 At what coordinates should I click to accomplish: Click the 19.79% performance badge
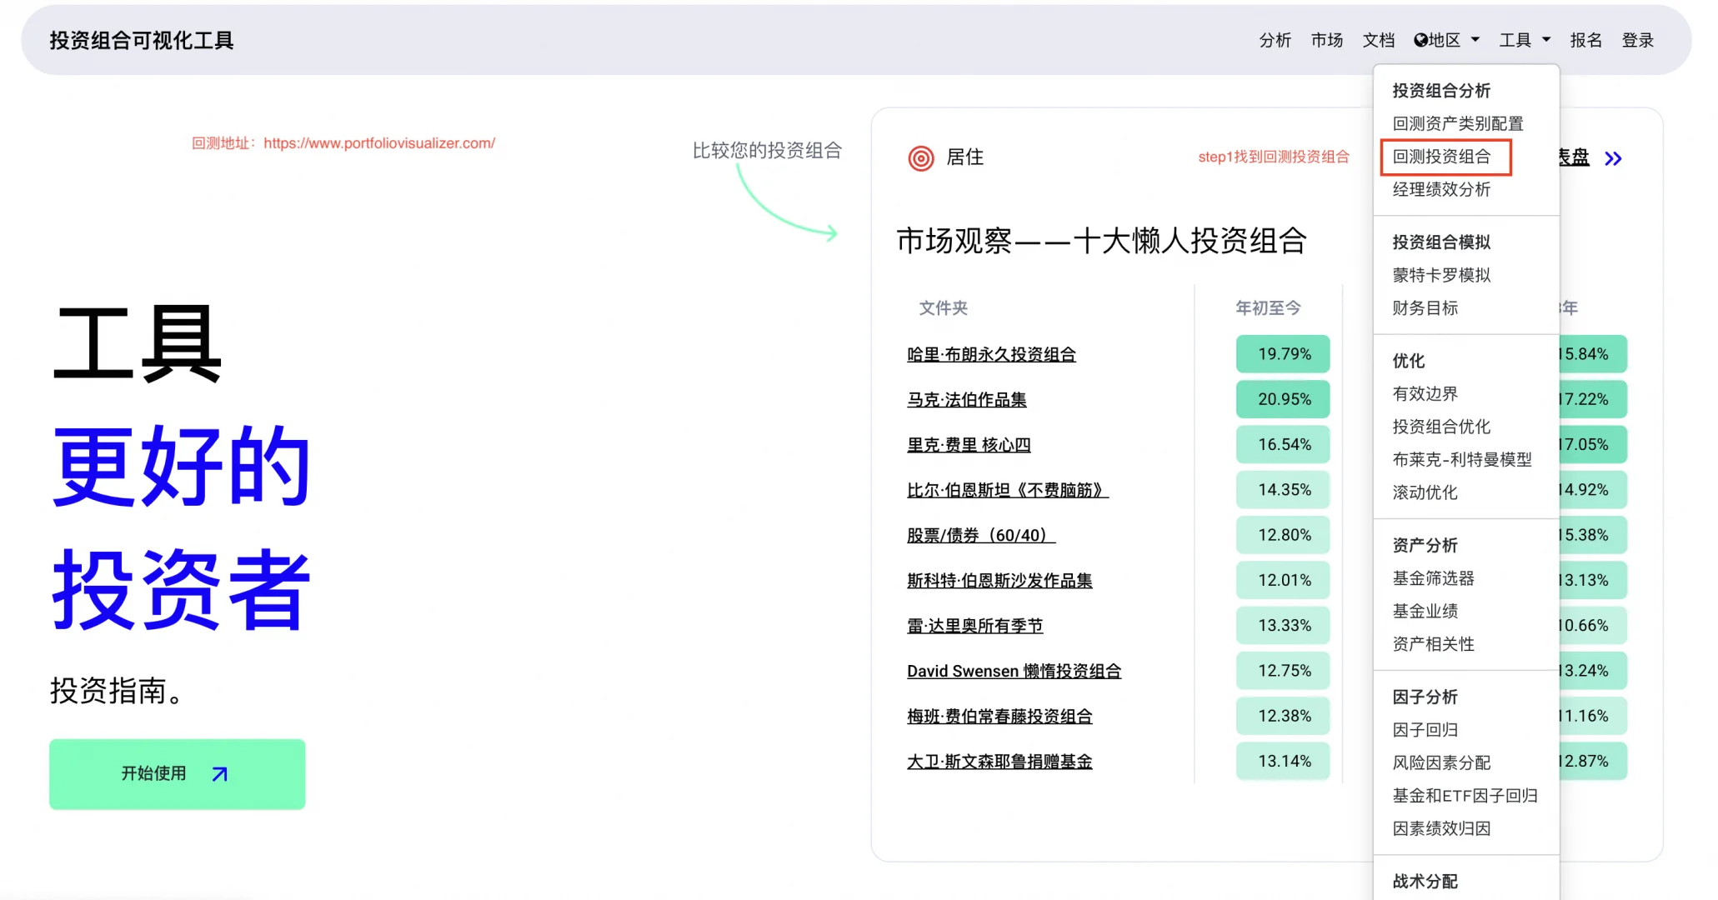pos(1282,353)
